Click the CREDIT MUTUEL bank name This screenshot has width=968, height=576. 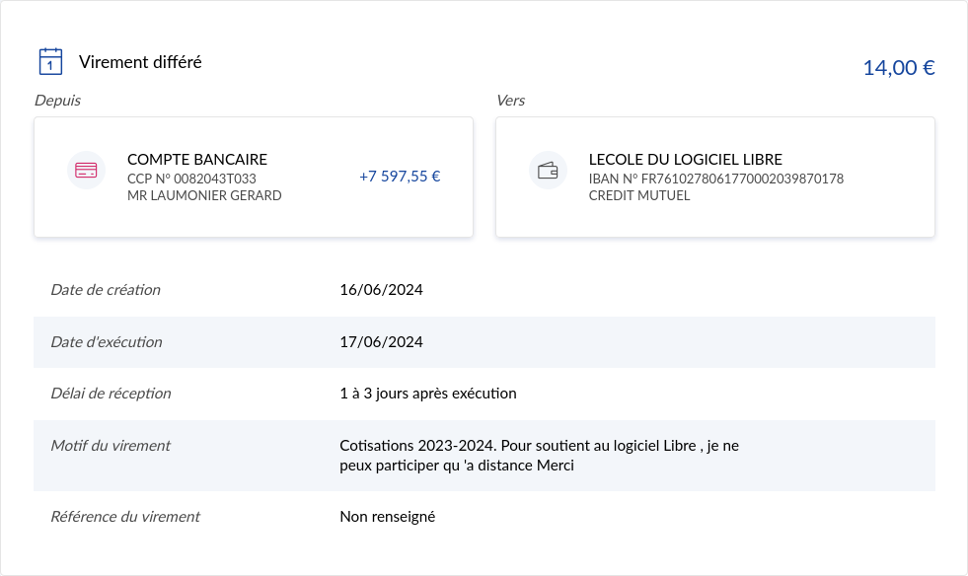coord(639,195)
